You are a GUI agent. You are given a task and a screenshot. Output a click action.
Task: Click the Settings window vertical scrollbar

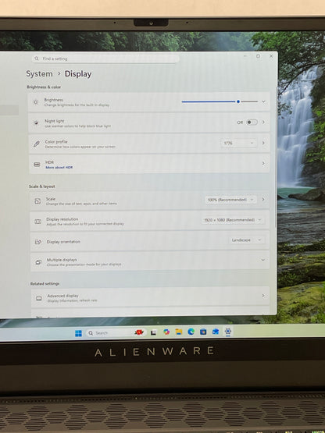(x=276, y=158)
